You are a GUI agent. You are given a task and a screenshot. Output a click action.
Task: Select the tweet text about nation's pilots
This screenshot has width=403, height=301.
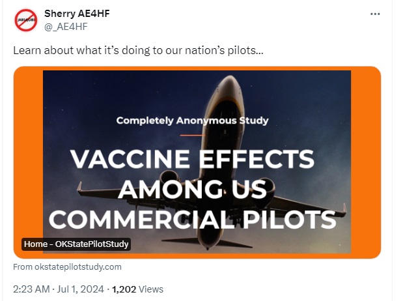[x=138, y=50]
